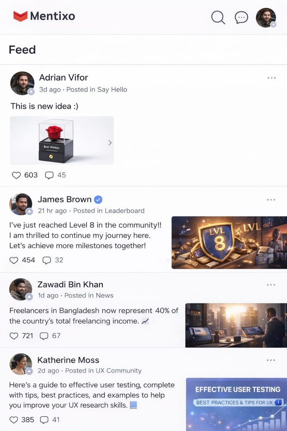The image size is (287, 431).
Task: Open messages via chat bubble icon
Action: click(241, 17)
